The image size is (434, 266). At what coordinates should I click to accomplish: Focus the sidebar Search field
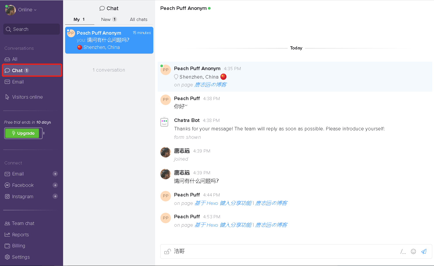click(32, 29)
